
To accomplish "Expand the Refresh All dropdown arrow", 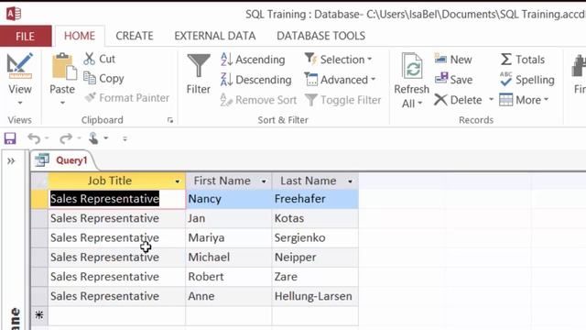I will [x=420, y=104].
